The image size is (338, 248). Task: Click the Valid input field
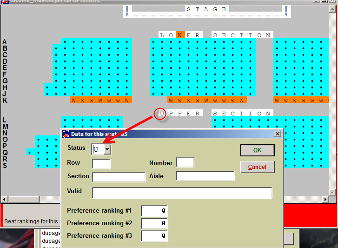pyautogui.click(x=182, y=193)
